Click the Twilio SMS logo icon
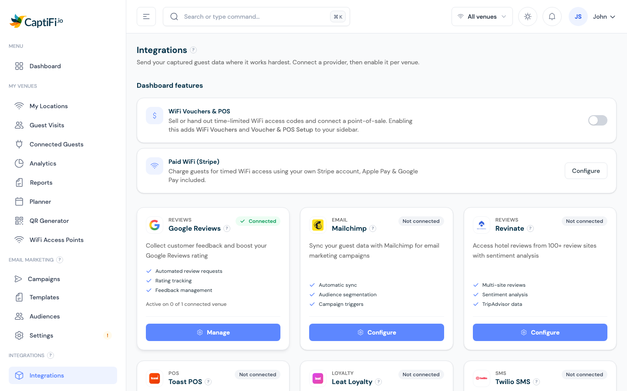 (482, 378)
